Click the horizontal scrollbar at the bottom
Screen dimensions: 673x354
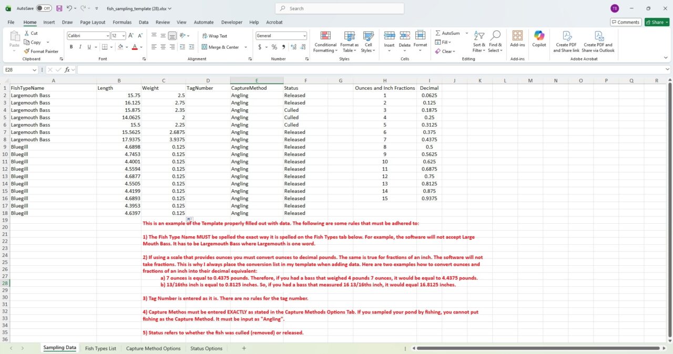[x=537, y=348]
